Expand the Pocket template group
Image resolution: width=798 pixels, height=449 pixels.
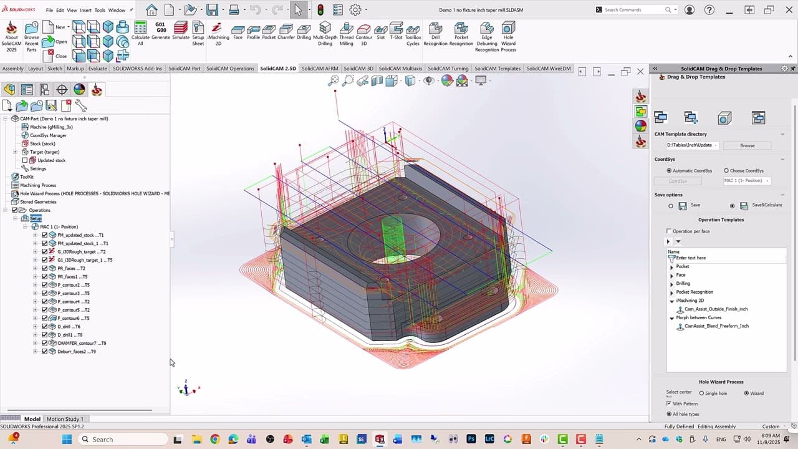[671, 267]
